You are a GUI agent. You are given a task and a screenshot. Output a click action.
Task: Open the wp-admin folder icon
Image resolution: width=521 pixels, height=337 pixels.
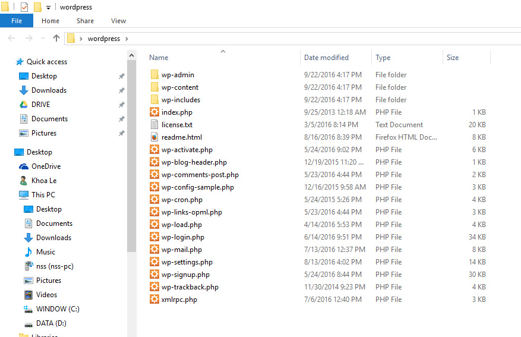[x=154, y=75]
